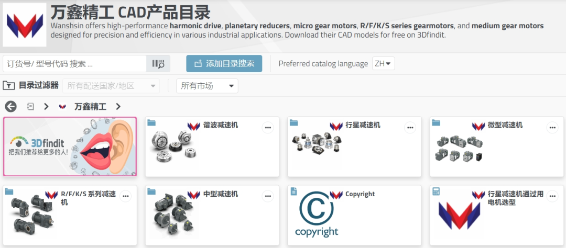Click the logo beside 谐波减速机 title
Viewport: 566px width, 248px height.
[194, 126]
